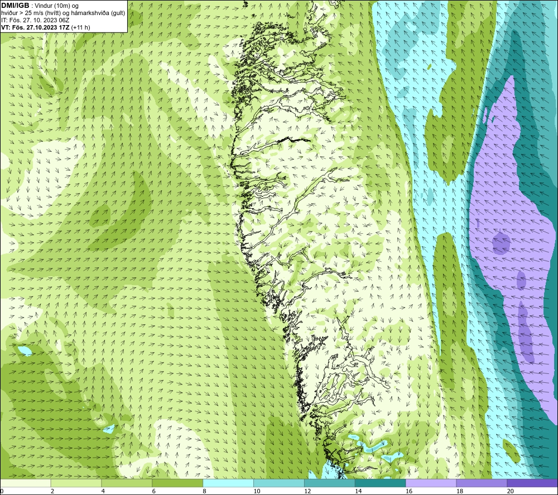Click the 16–18 m/s light purple legend swatch
The width and height of the screenshot is (558, 495).
coord(431,483)
